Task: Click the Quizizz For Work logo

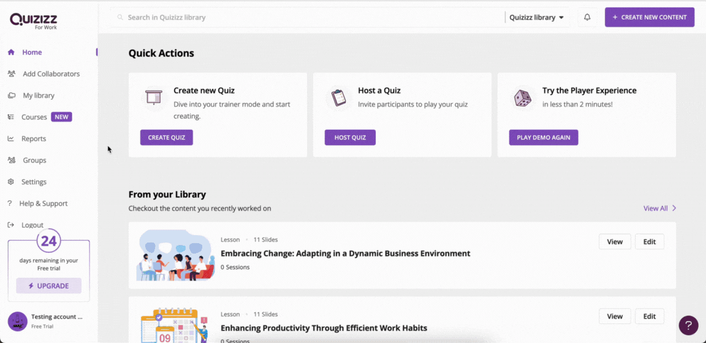Action: (x=34, y=21)
